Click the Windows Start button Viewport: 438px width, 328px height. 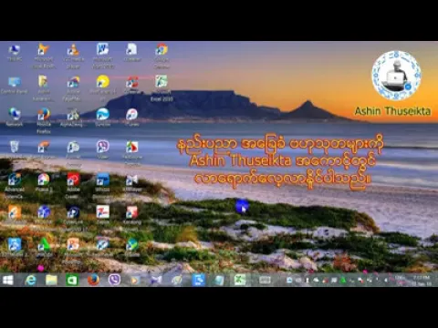tap(8, 280)
